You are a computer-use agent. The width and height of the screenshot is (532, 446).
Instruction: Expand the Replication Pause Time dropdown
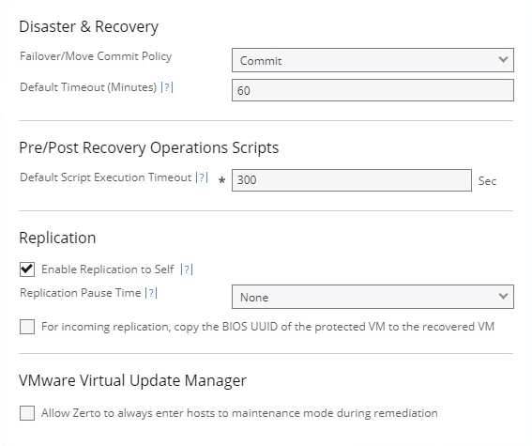pos(372,297)
